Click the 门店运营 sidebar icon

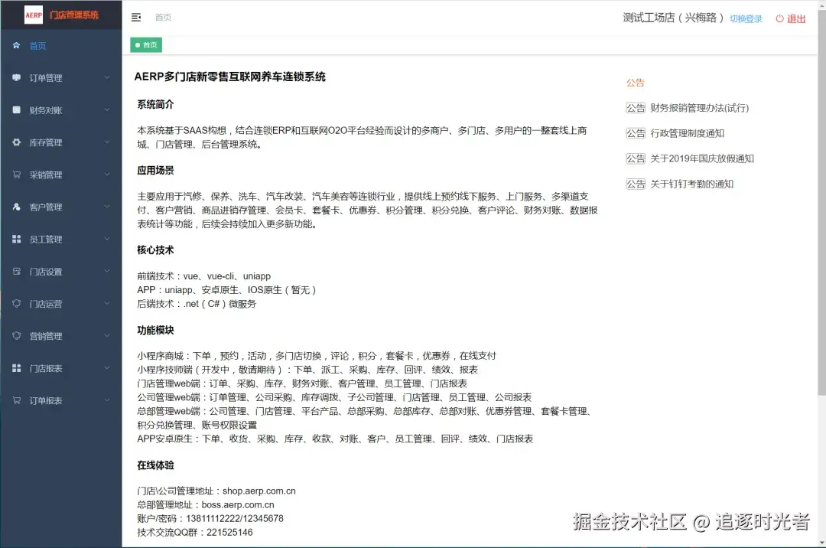coord(16,304)
